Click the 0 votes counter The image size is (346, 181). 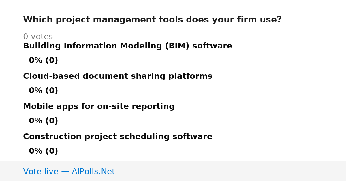coord(38,37)
